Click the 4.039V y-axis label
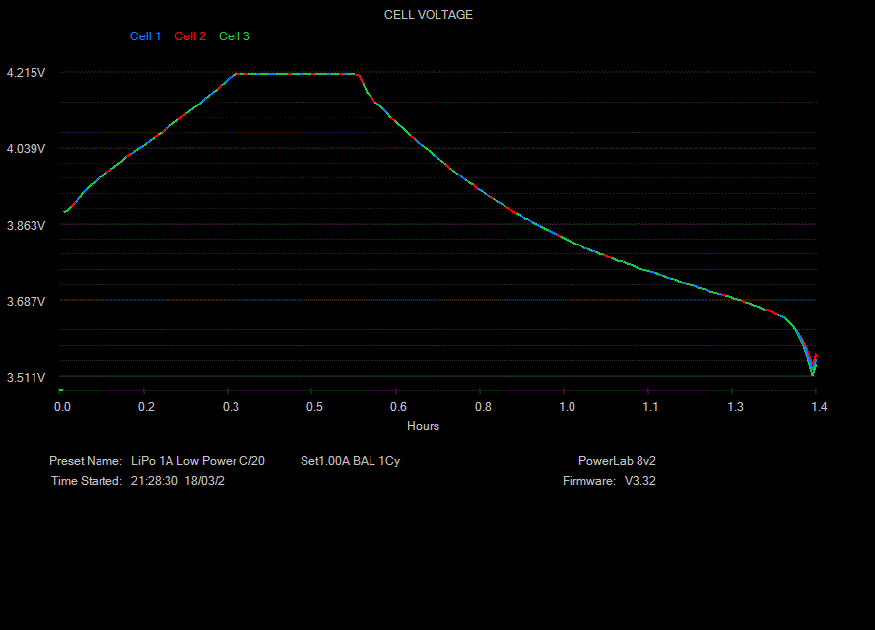The width and height of the screenshot is (875, 630). [26, 149]
